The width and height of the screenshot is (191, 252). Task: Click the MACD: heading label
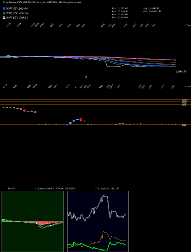coord(11,189)
